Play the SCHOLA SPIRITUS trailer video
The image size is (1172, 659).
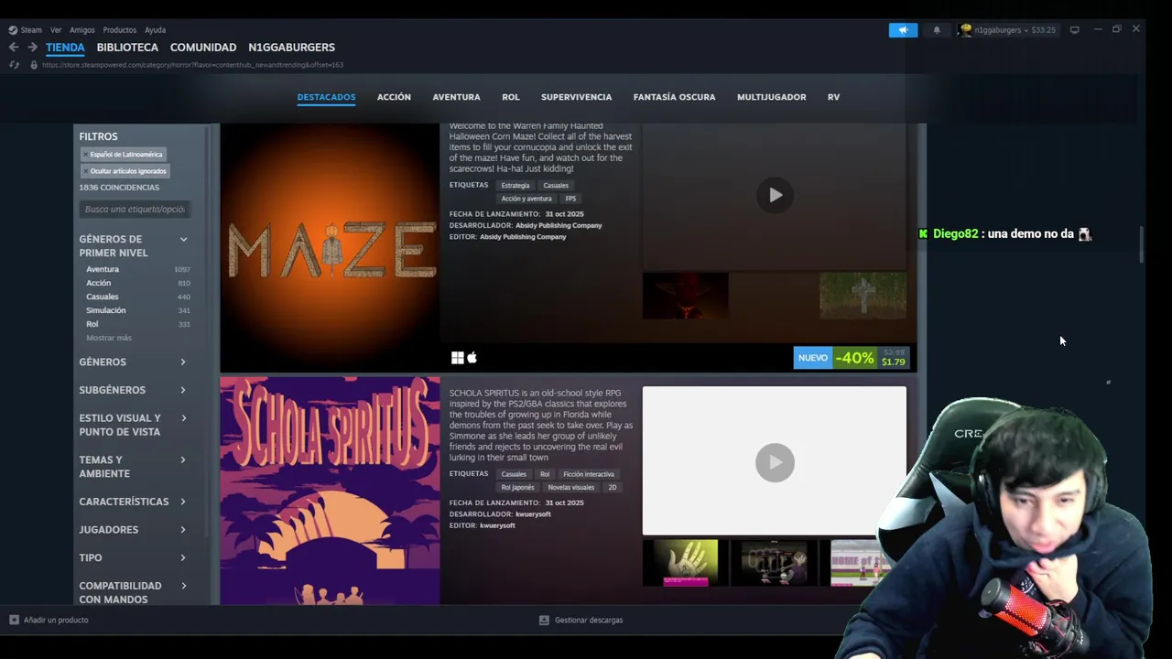775,462
